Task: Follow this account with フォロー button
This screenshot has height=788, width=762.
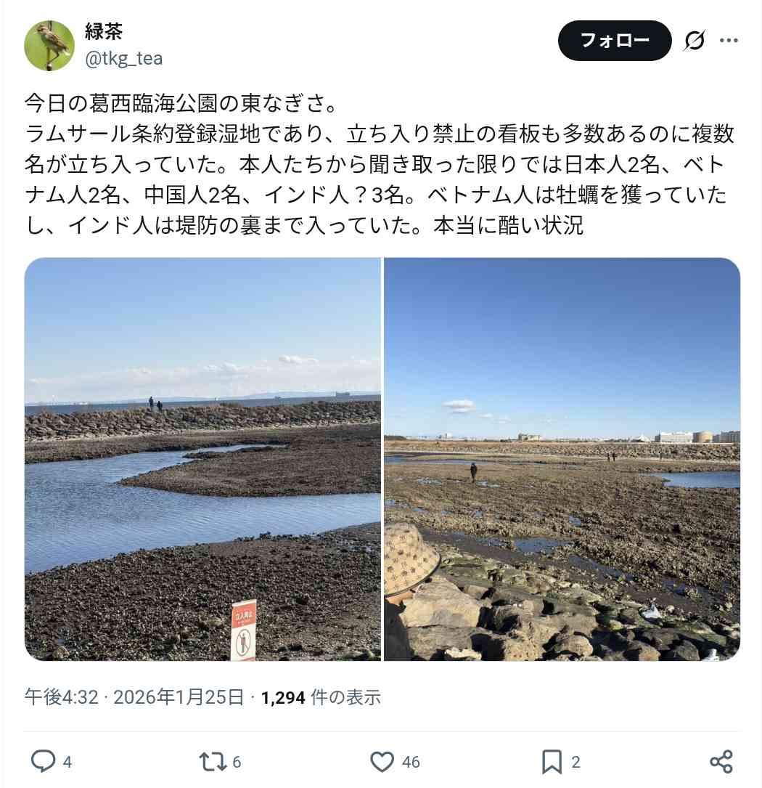Action: tap(615, 40)
